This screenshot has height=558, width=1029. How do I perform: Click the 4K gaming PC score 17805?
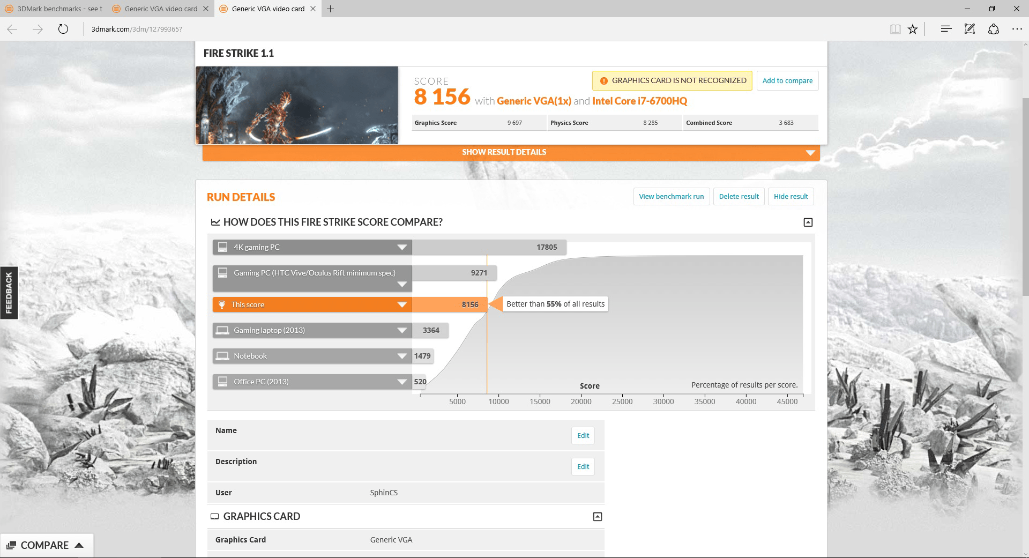click(x=547, y=247)
